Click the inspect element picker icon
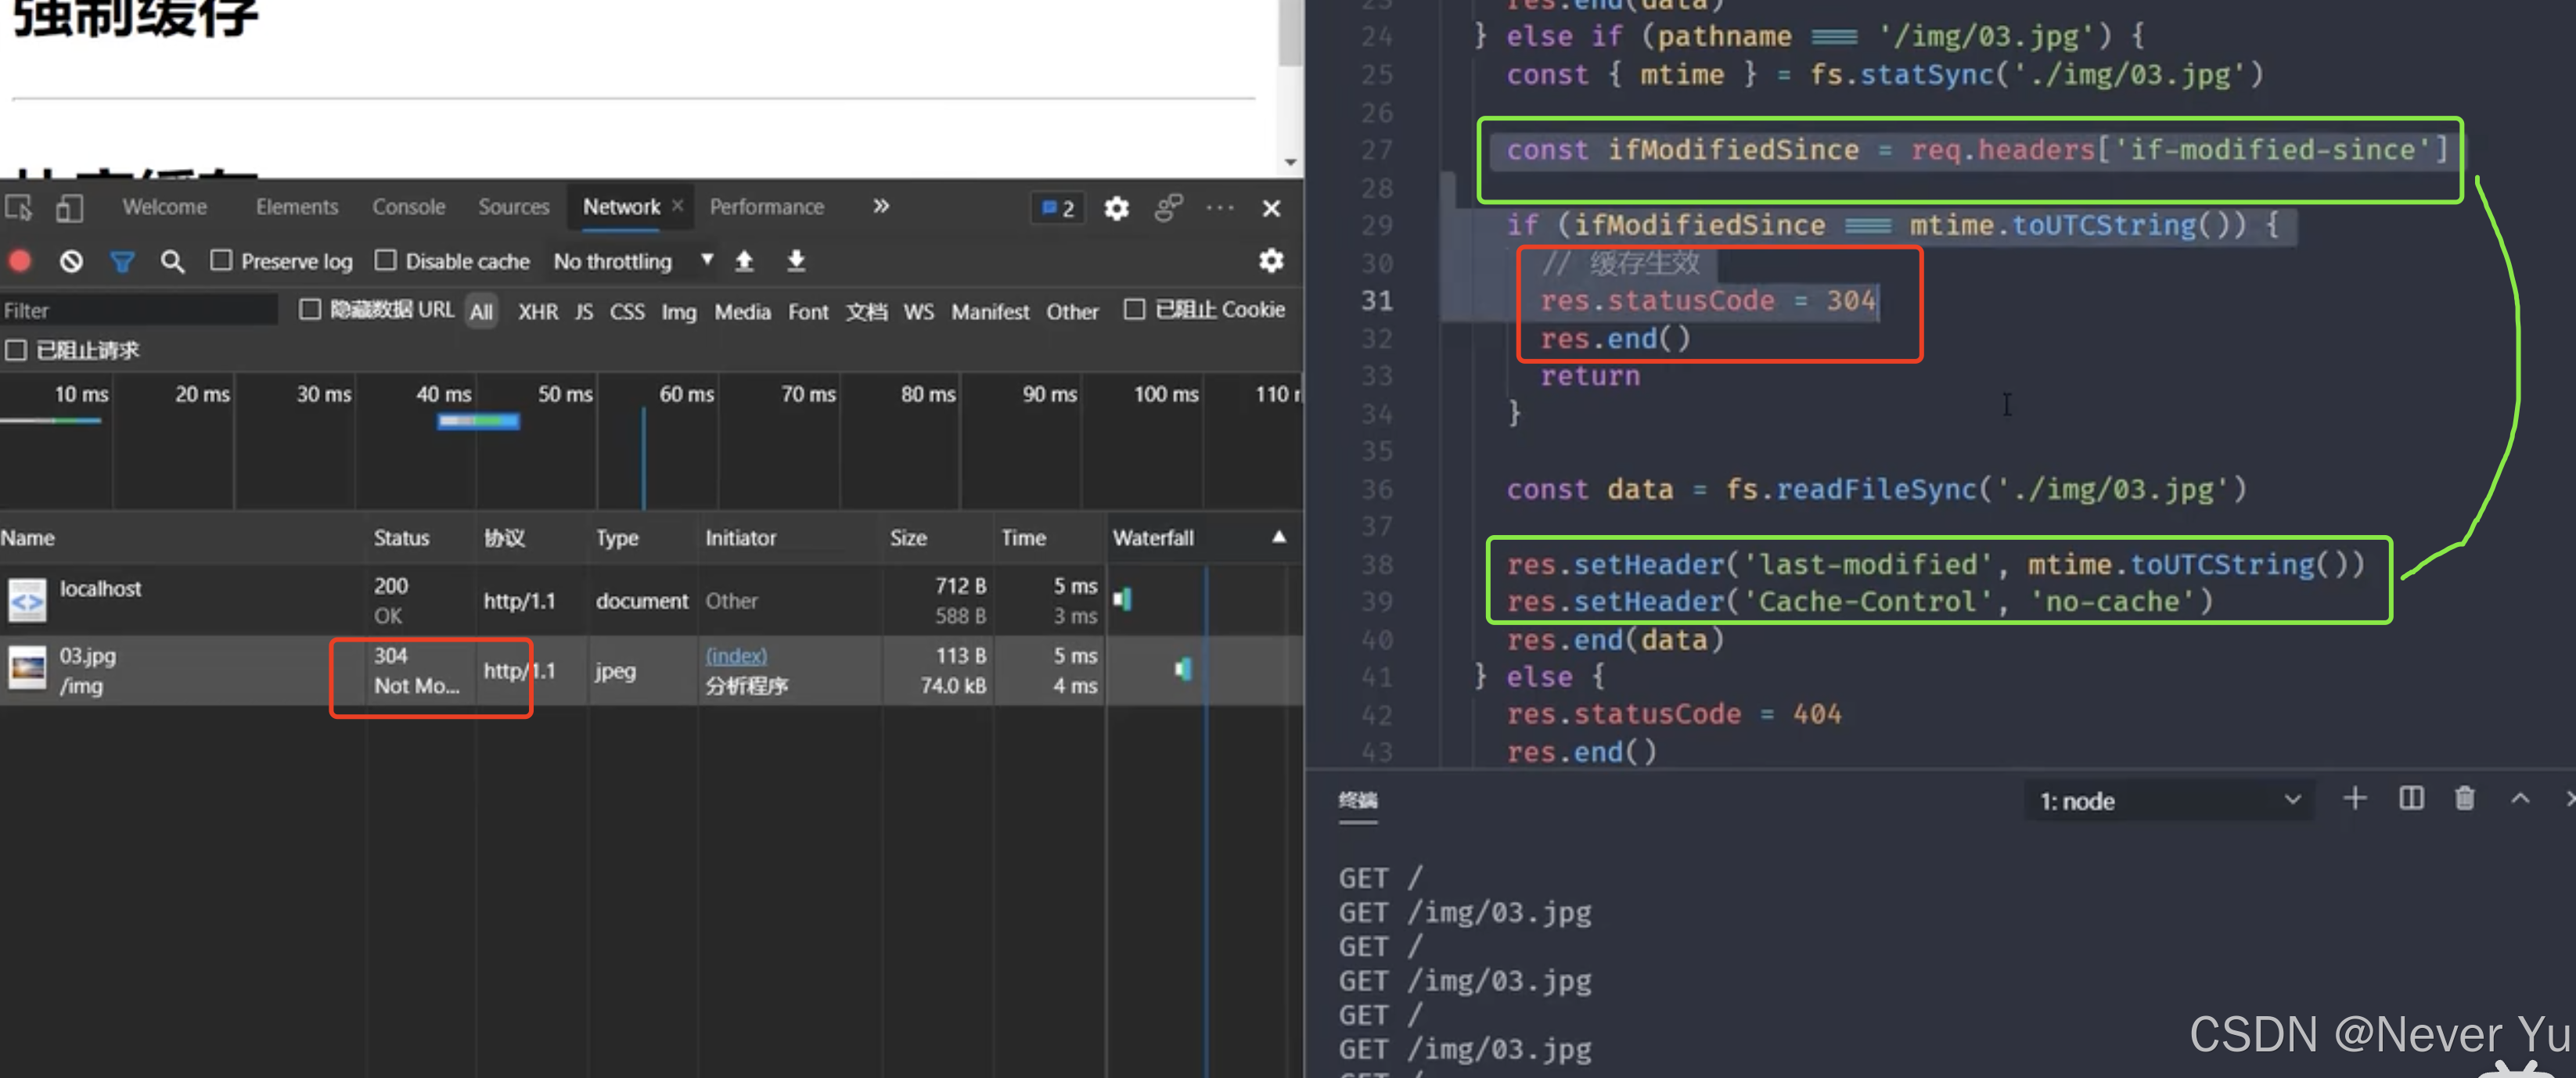Image resolution: width=2576 pixels, height=1078 pixels. click(x=19, y=208)
